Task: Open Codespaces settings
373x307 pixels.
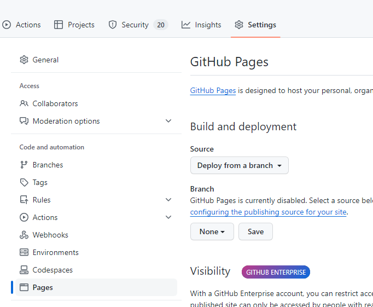Action: pyautogui.click(x=96, y=270)
